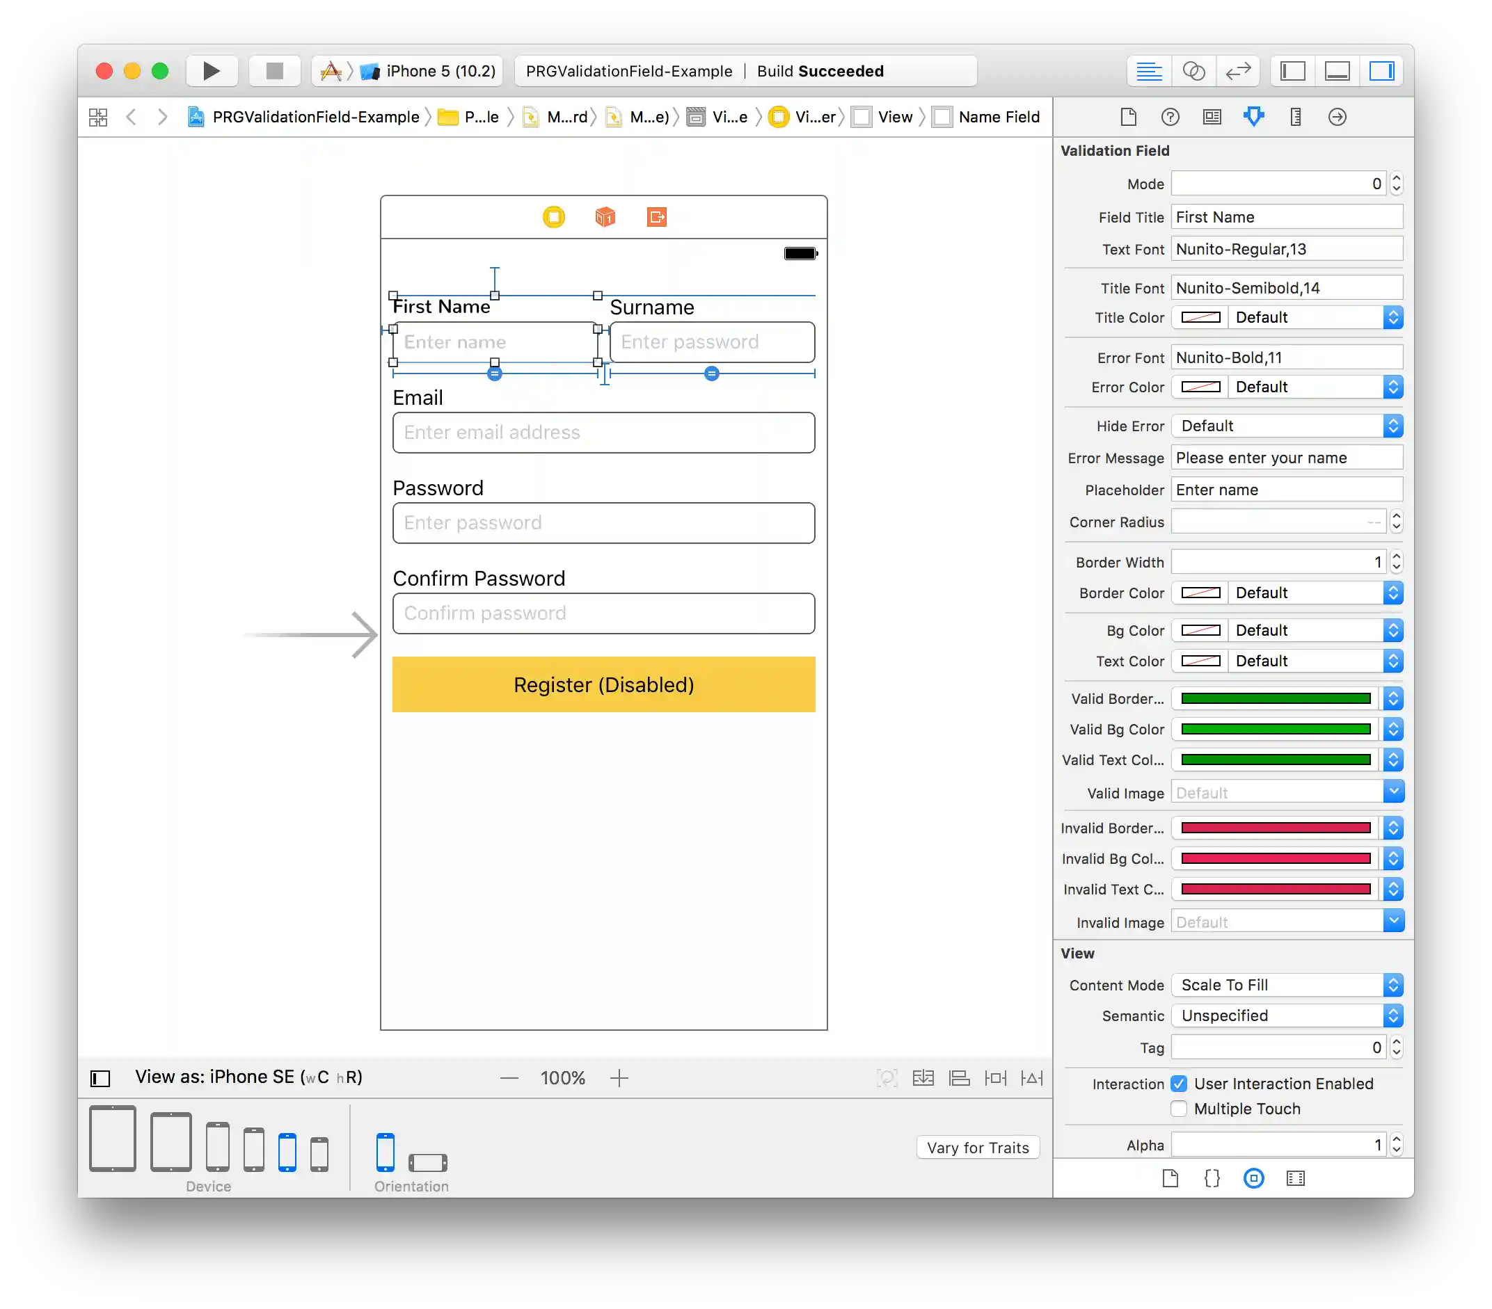Click the Run (play) button

click(211, 71)
